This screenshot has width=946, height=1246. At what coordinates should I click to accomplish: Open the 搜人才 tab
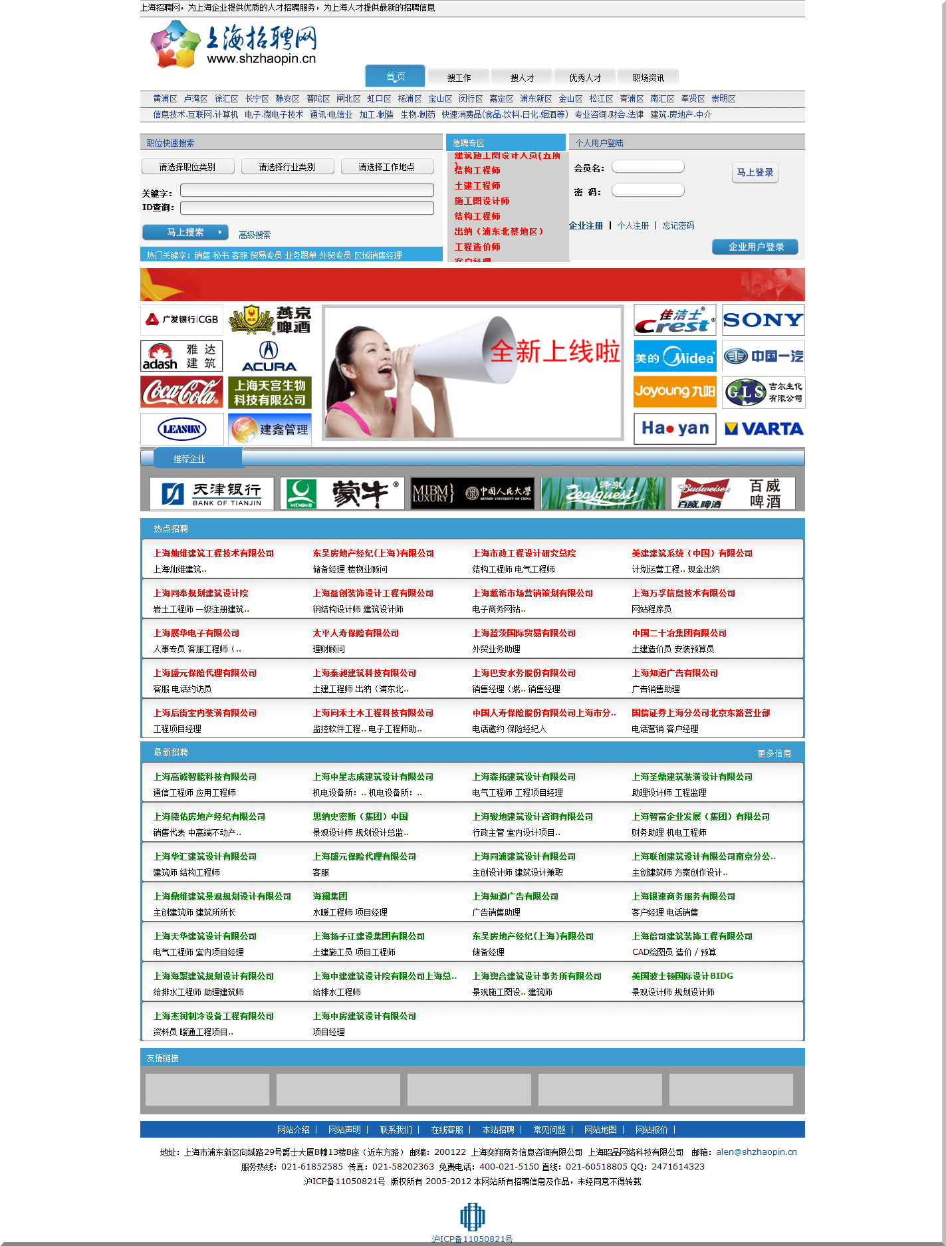point(522,77)
